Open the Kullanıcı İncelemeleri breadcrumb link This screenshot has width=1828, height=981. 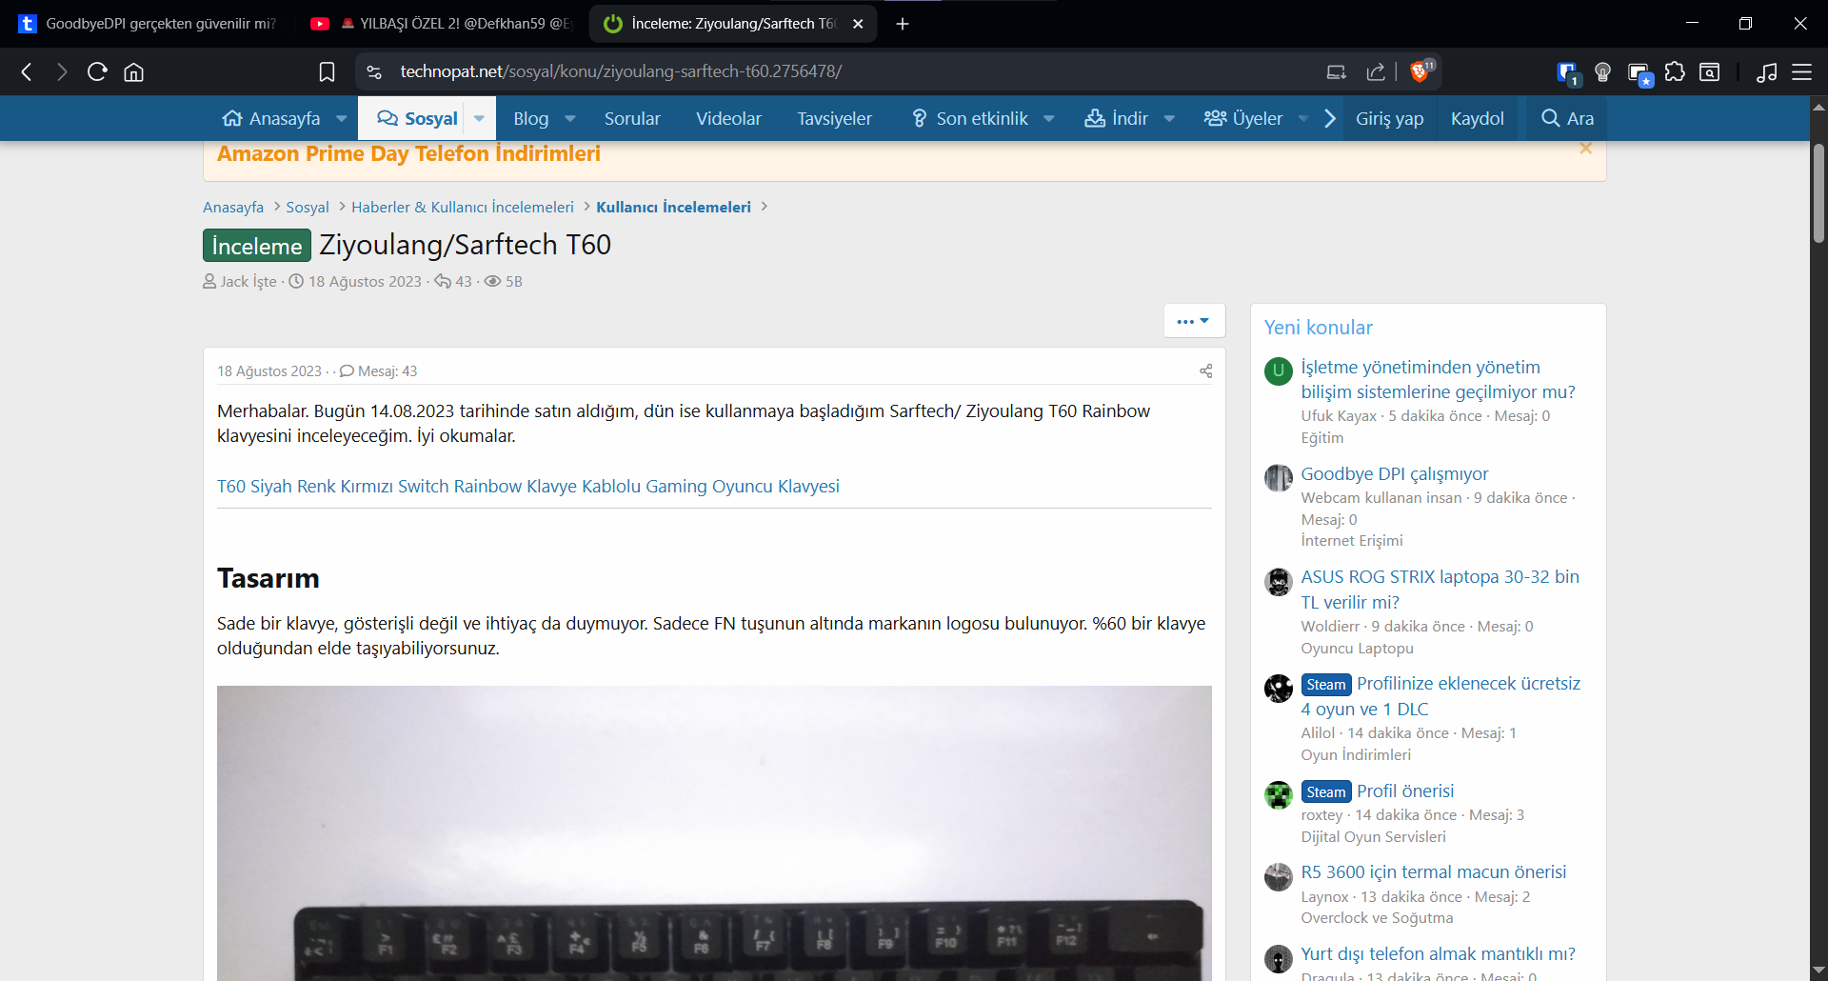tap(674, 207)
